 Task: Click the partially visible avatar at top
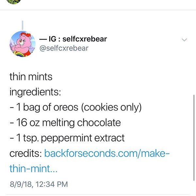[x=14, y=1]
